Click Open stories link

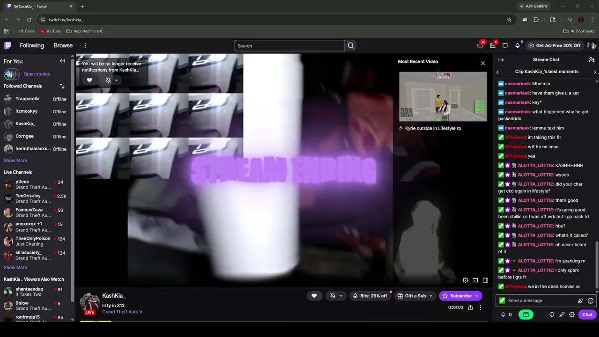click(37, 74)
